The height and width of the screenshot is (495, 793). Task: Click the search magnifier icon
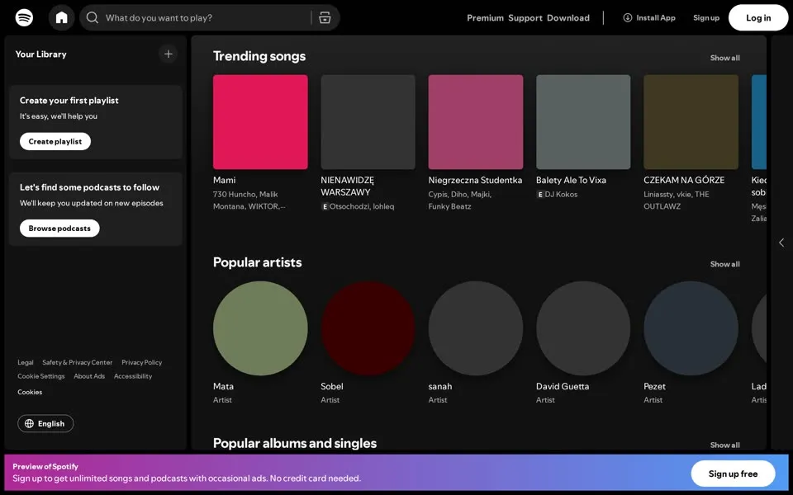coord(92,17)
